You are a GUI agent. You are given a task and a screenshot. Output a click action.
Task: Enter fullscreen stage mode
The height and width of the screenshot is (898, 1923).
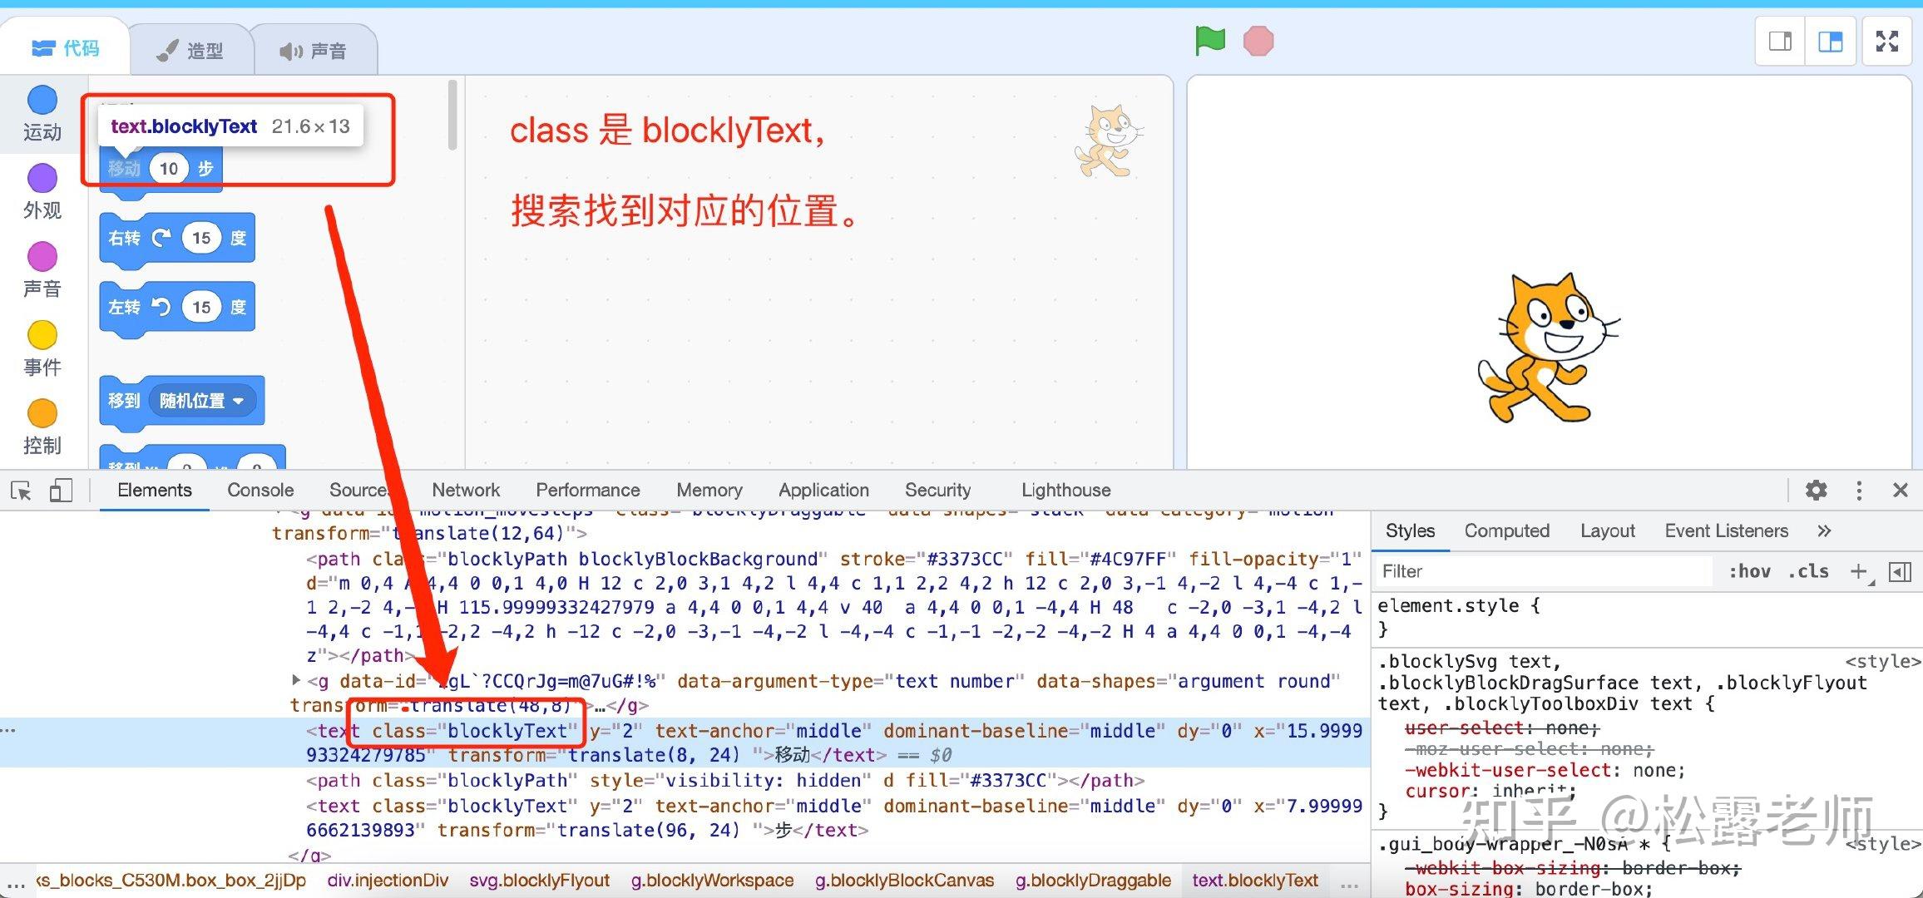click(1886, 40)
